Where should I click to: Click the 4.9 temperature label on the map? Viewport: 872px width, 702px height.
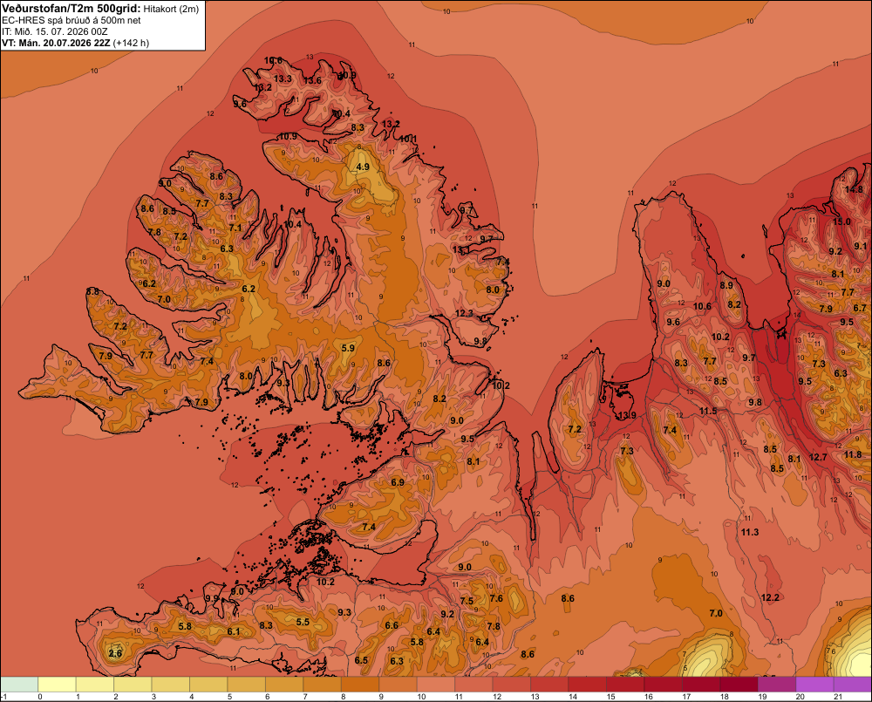(x=363, y=167)
